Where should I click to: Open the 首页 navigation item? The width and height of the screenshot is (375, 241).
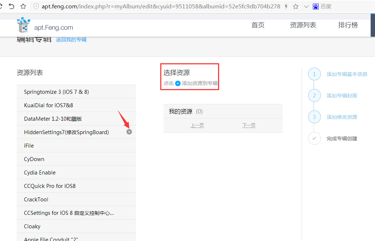(x=258, y=25)
